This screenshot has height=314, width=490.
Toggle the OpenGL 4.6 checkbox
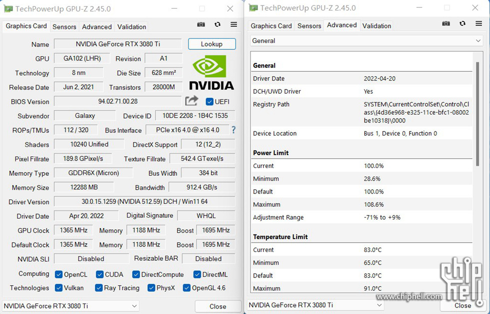pos(186,288)
